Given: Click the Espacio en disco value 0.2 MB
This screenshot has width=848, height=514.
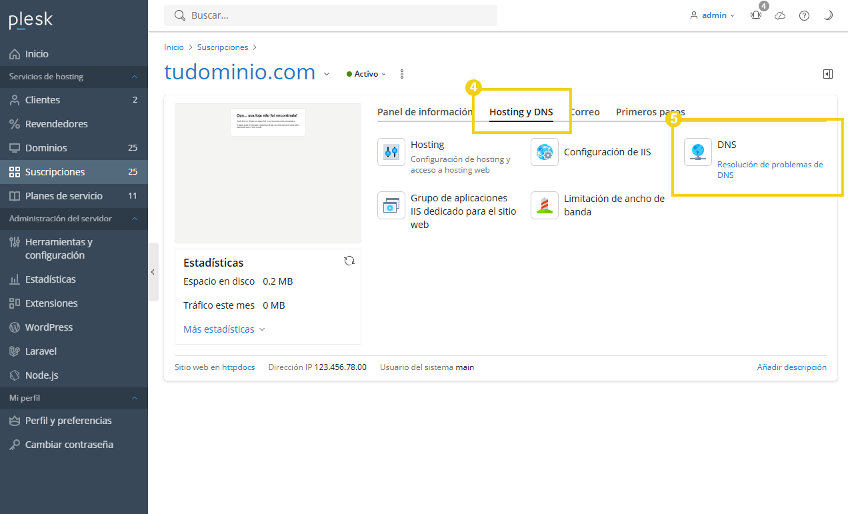Looking at the screenshot, I should 278,281.
